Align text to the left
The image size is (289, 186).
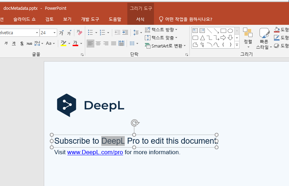[90, 44]
